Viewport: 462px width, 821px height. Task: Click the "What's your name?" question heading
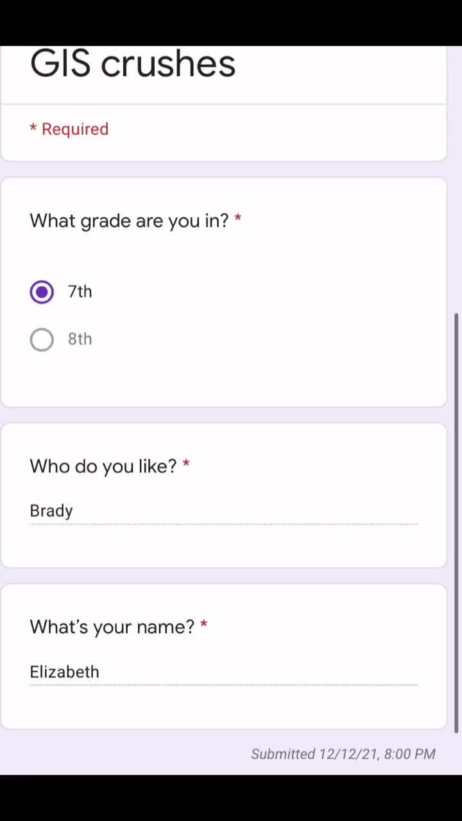click(x=112, y=627)
